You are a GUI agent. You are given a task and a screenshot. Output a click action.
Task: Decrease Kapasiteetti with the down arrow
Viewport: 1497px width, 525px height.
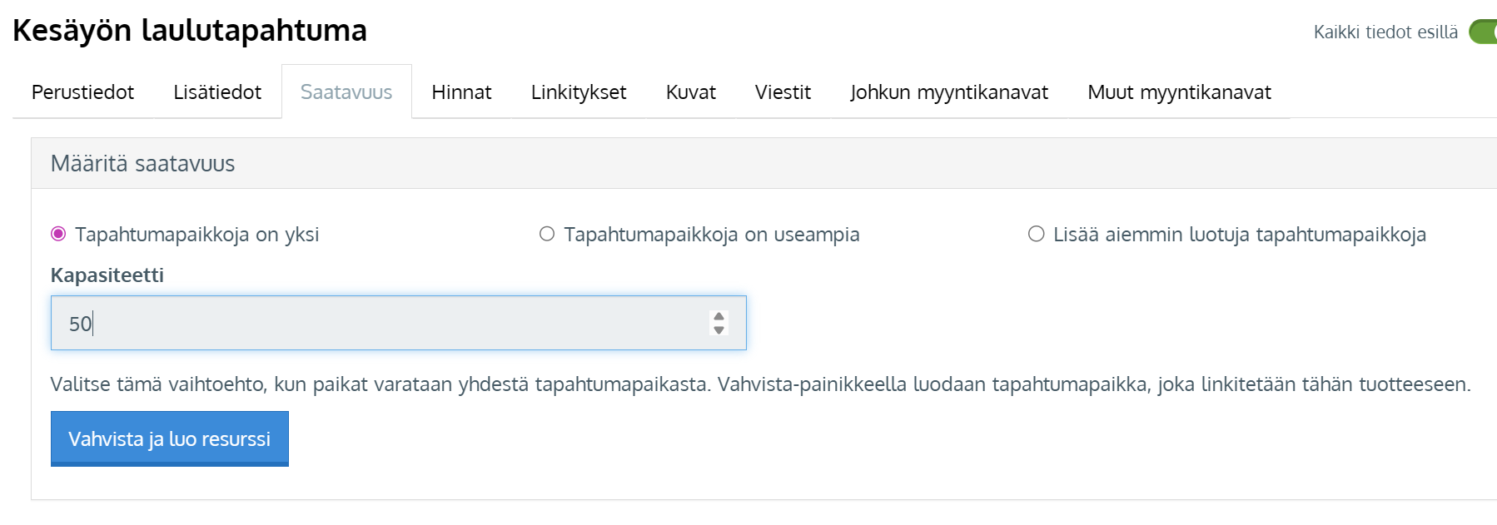pyautogui.click(x=719, y=330)
